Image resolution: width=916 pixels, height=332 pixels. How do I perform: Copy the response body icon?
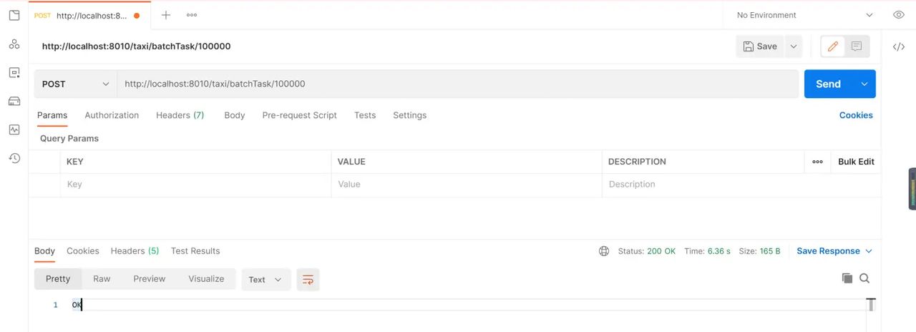pos(847,278)
